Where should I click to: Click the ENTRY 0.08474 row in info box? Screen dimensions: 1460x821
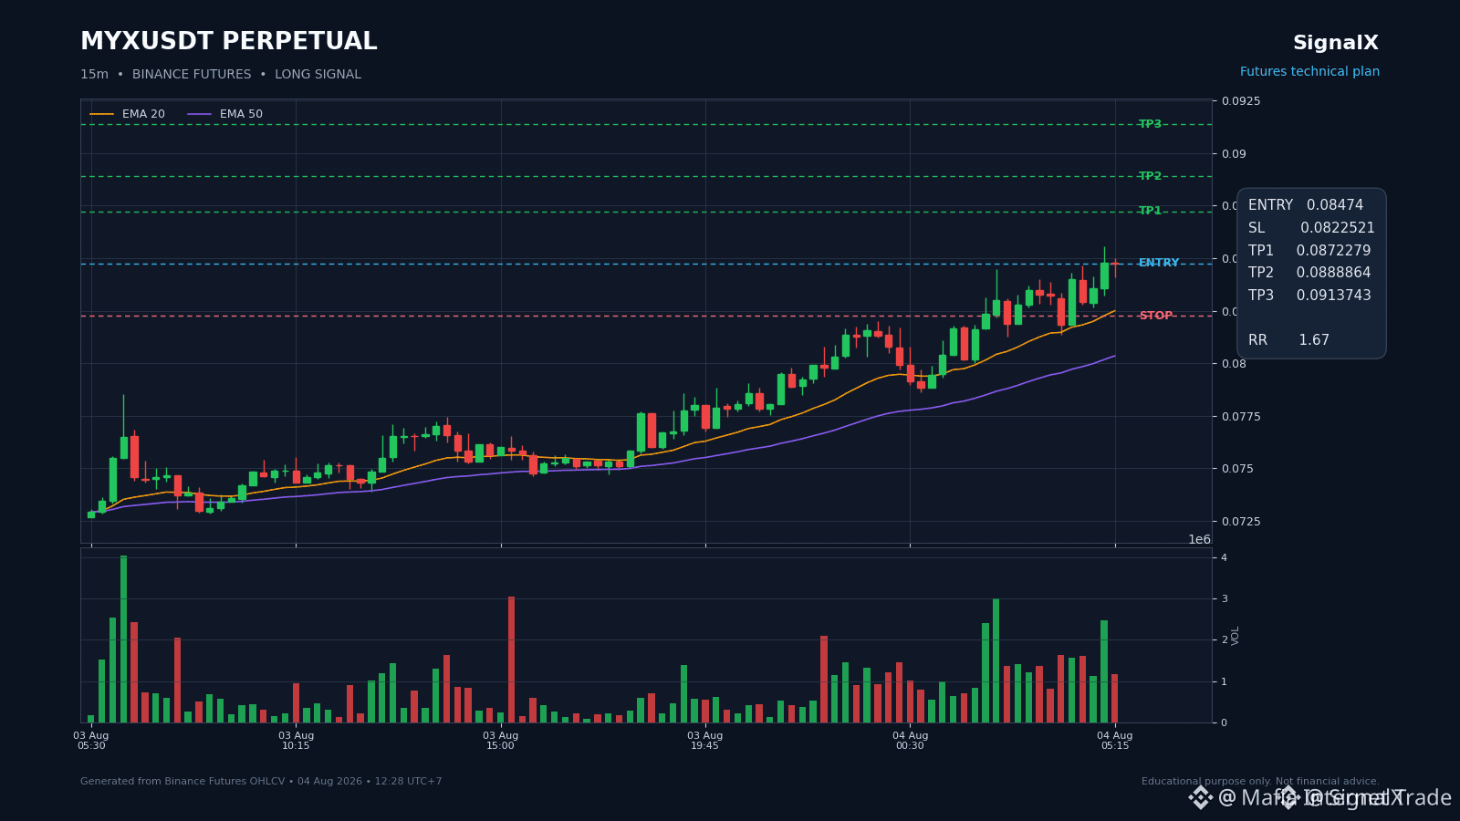click(1306, 205)
